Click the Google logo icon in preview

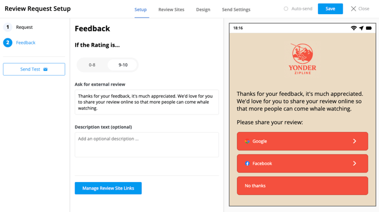point(247,142)
